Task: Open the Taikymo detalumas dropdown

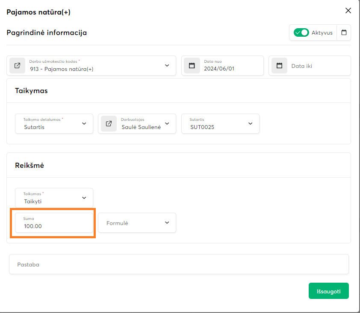Action: (x=84, y=123)
